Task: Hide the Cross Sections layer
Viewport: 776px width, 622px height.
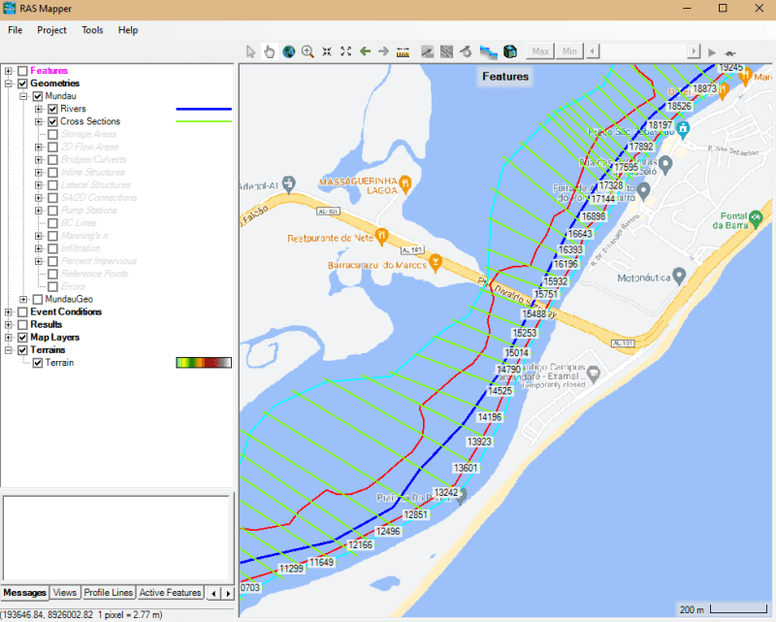Action: pyautogui.click(x=53, y=122)
